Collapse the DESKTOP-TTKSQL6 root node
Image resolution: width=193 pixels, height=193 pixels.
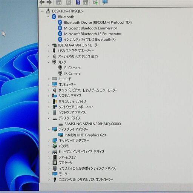click(42, 11)
